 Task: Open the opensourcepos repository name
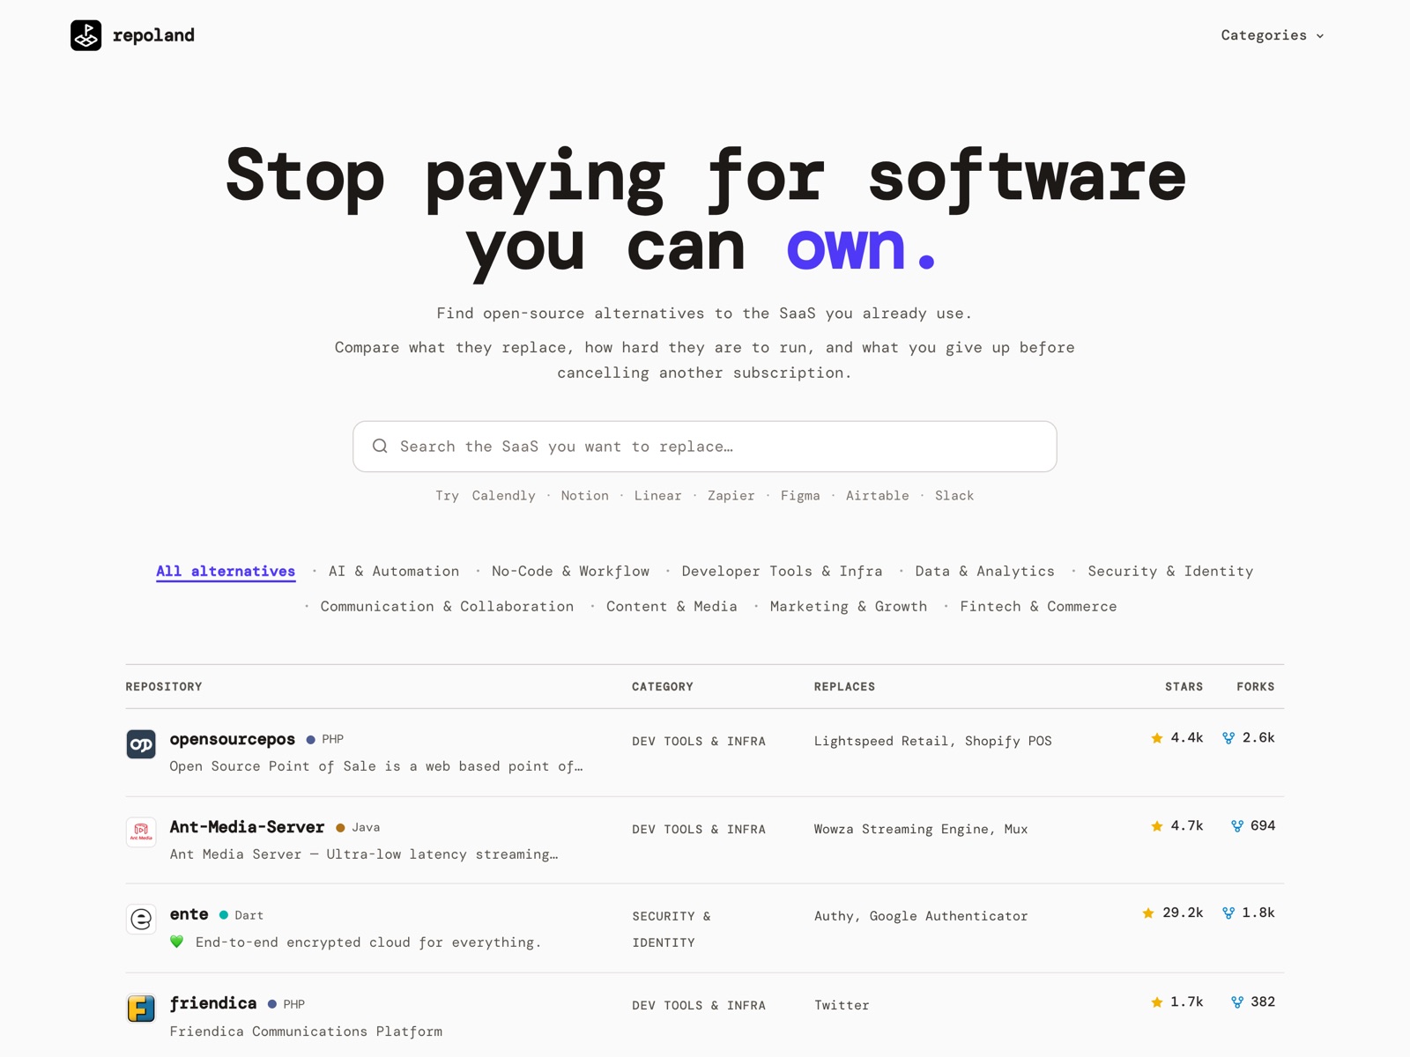pos(233,739)
